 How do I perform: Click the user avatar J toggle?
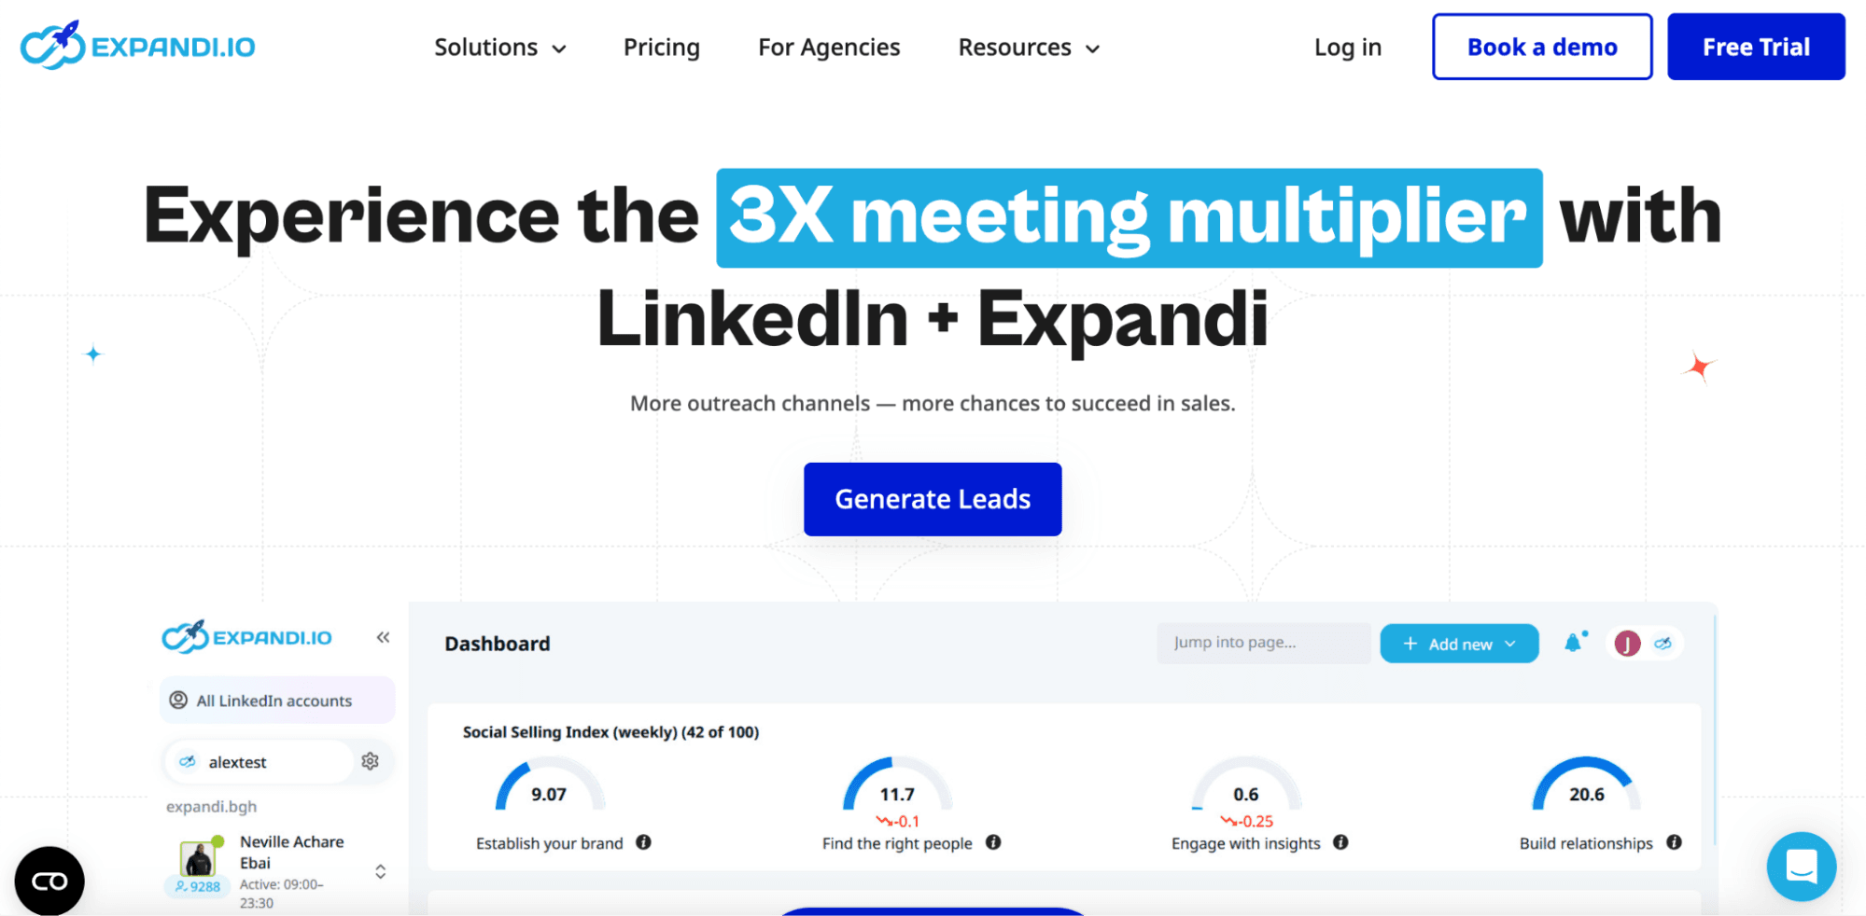[1628, 644]
